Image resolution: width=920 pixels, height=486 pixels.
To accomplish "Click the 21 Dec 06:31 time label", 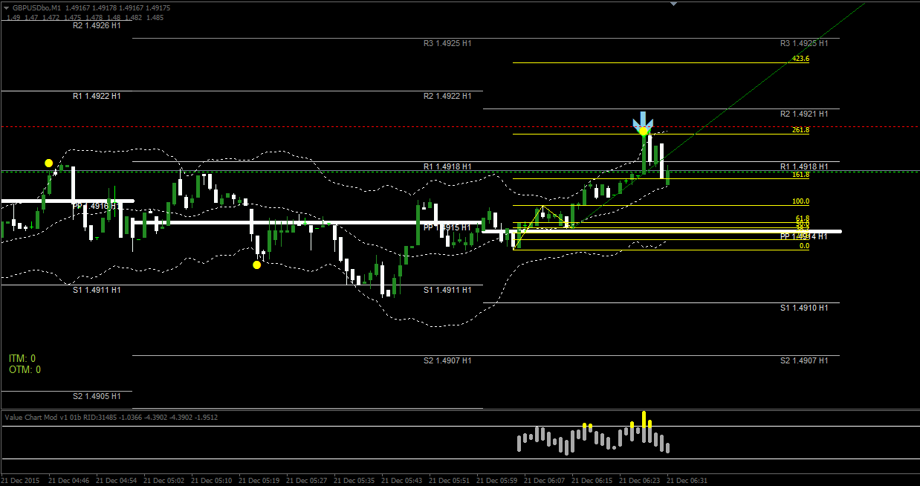I will 687,480.
